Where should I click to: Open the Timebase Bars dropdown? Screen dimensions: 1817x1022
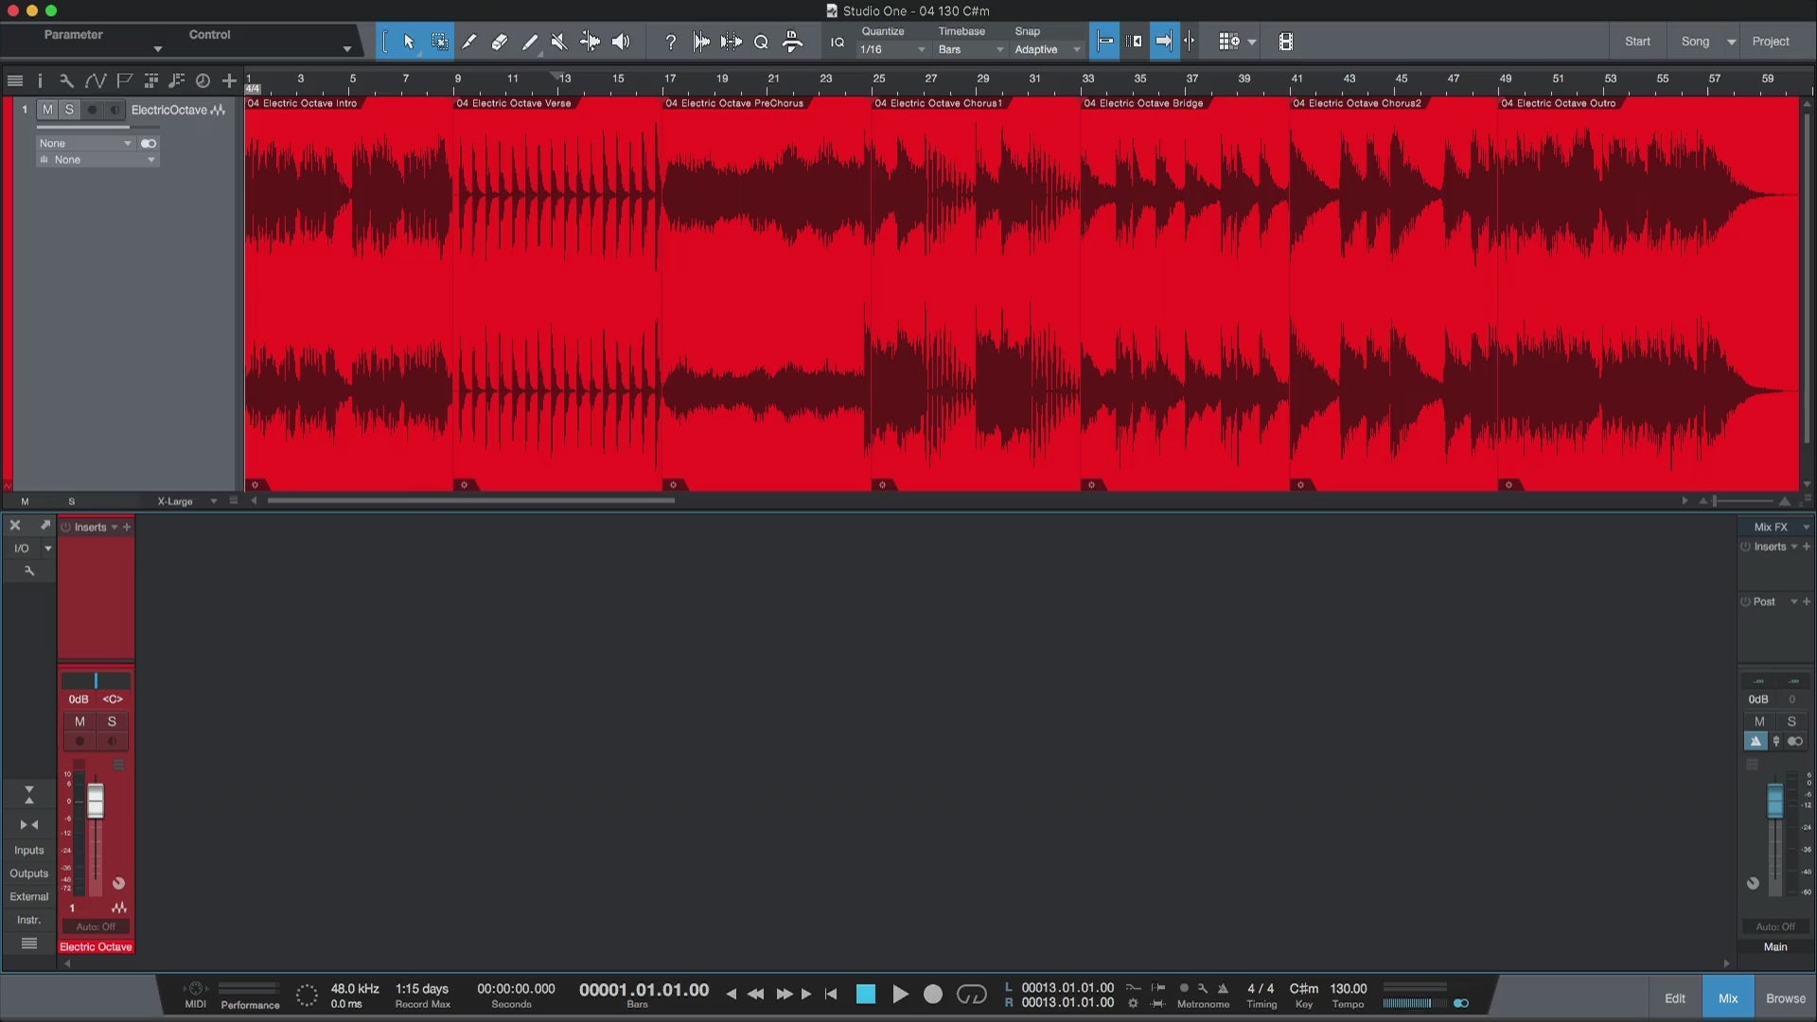point(970,49)
